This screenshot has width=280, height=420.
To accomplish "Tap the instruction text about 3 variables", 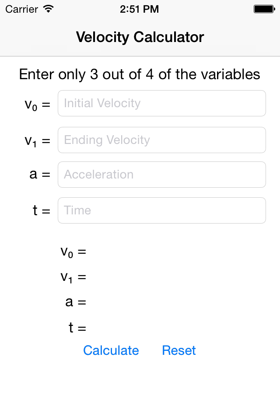I will pyautogui.click(x=140, y=74).
